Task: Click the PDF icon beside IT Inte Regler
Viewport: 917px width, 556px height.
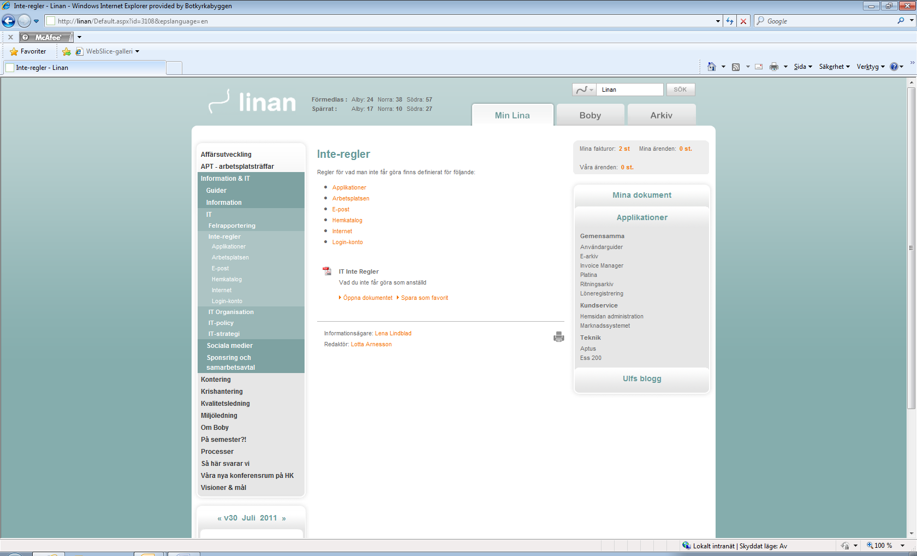Action: click(327, 271)
